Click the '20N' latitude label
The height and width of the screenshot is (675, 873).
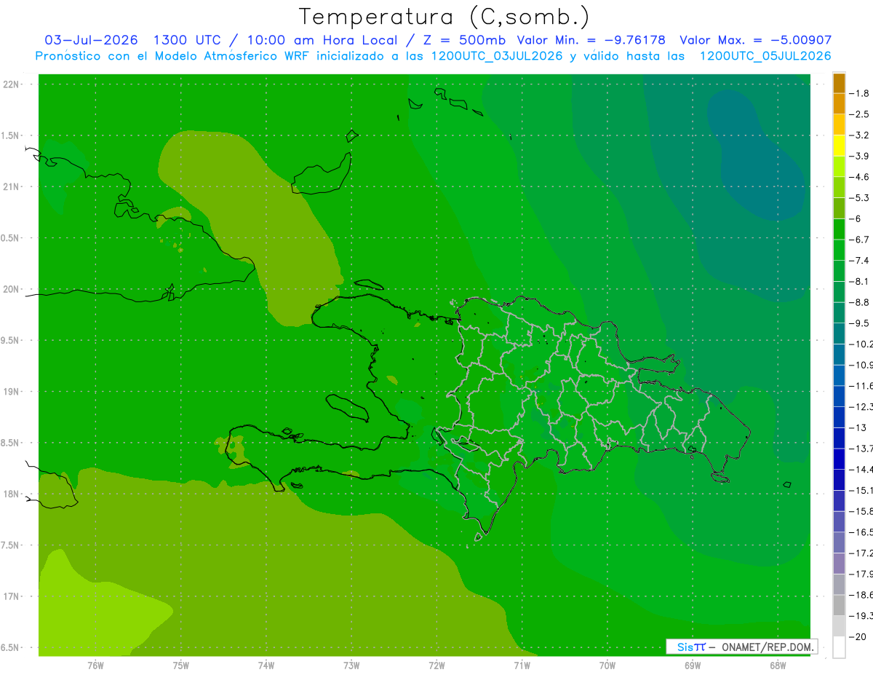click(12, 289)
